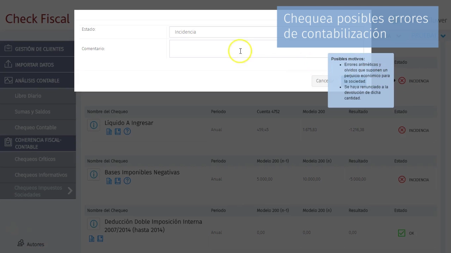Click result value -5.000,00
Image resolution: width=451 pixels, height=253 pixels.
357,179
